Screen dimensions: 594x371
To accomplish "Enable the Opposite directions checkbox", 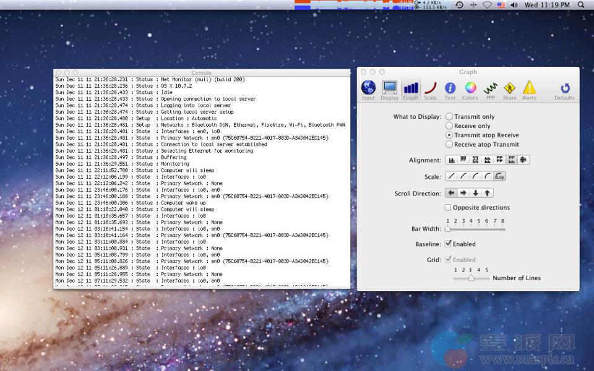I will coord(448,208).
